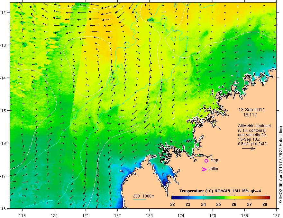
Task: Click the date text 13-Sep-2011
Action: click(x=251, y=110)
